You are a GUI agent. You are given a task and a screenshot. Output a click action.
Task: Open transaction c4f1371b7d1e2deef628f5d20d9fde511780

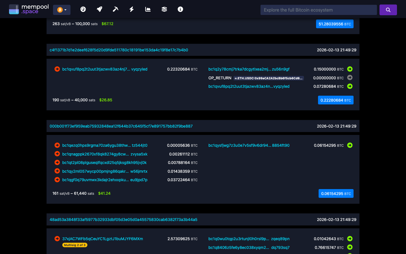click(119, 50)
